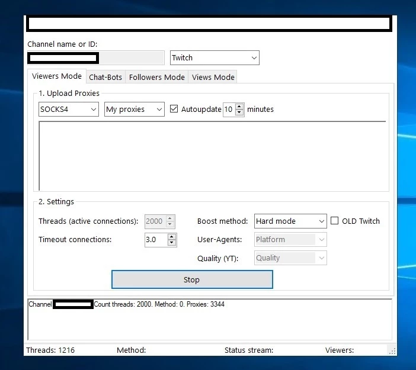Go to the Views Mode tab
The width and height of the screenshot is (416, 370).
213,77
